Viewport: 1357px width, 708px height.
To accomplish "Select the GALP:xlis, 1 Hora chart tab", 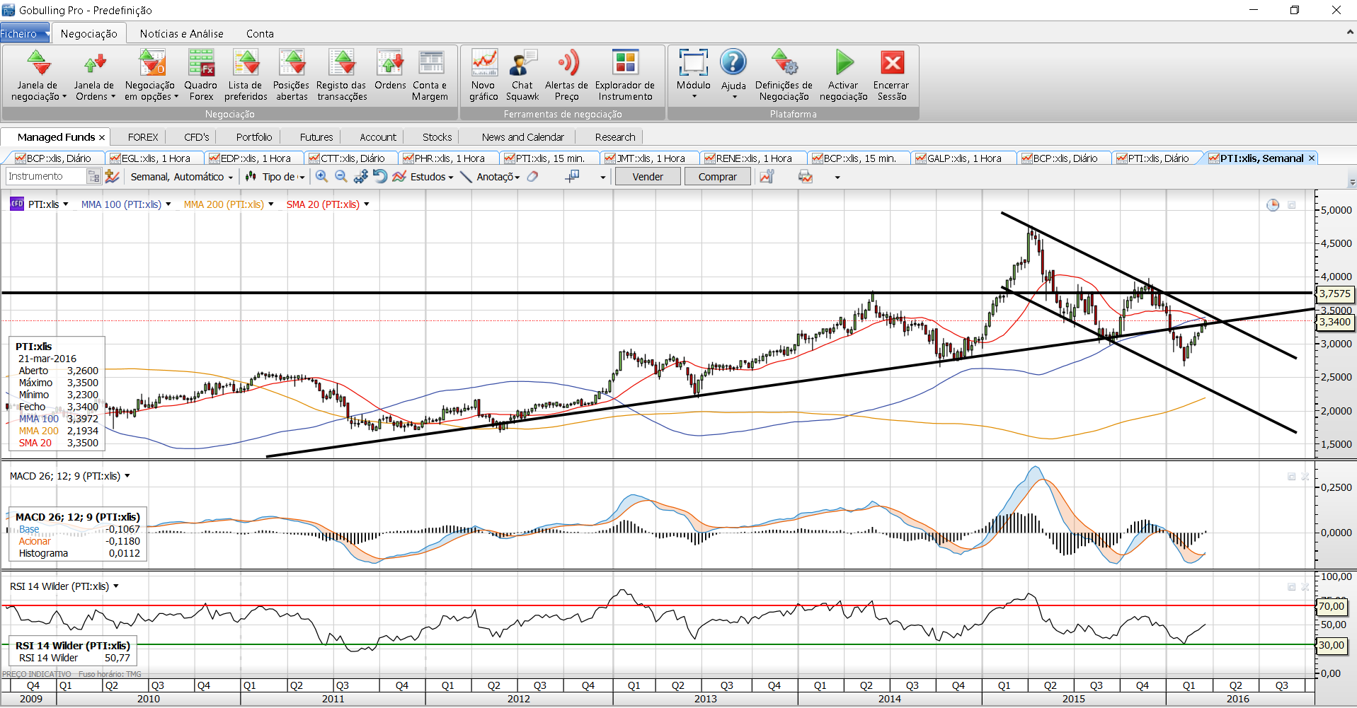I will coord(963,158).
